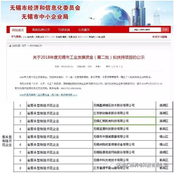Click the magnifier icon in search box

(x=132, y=30)
